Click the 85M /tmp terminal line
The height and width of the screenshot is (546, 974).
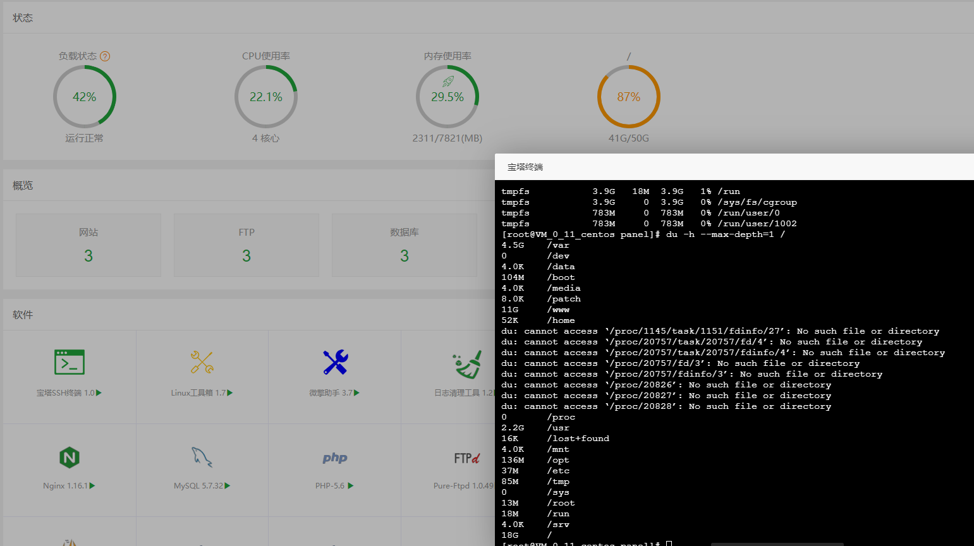click(535, 482)
